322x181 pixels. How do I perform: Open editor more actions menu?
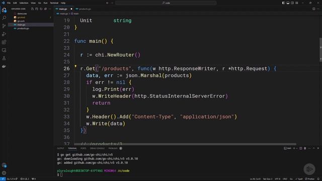(318, 9)
